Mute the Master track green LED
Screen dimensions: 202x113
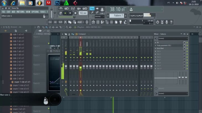click(66, 58)
